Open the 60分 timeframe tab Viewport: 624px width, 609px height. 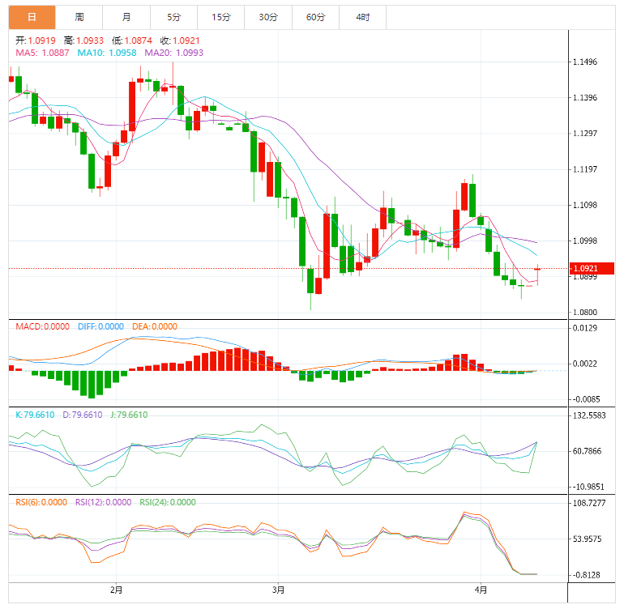click(x=315, y=18)
